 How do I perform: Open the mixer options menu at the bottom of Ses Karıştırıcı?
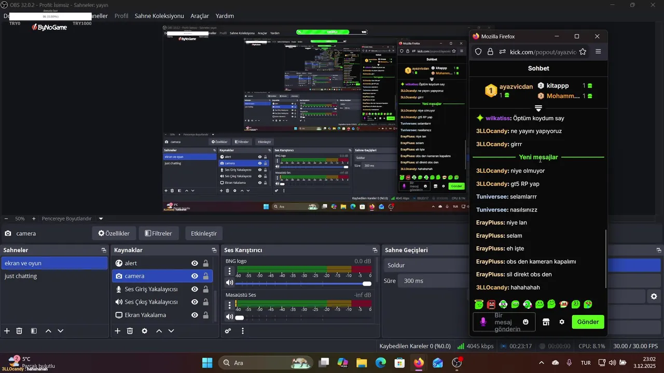[x=243, y=331]
